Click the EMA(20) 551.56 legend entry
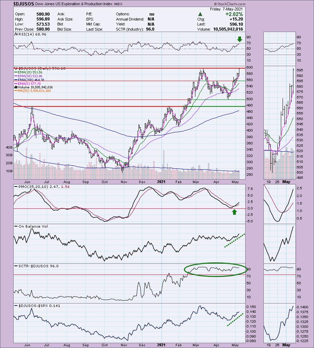The image size is (314, 348). pyautogui.click(x=28, y=72)
